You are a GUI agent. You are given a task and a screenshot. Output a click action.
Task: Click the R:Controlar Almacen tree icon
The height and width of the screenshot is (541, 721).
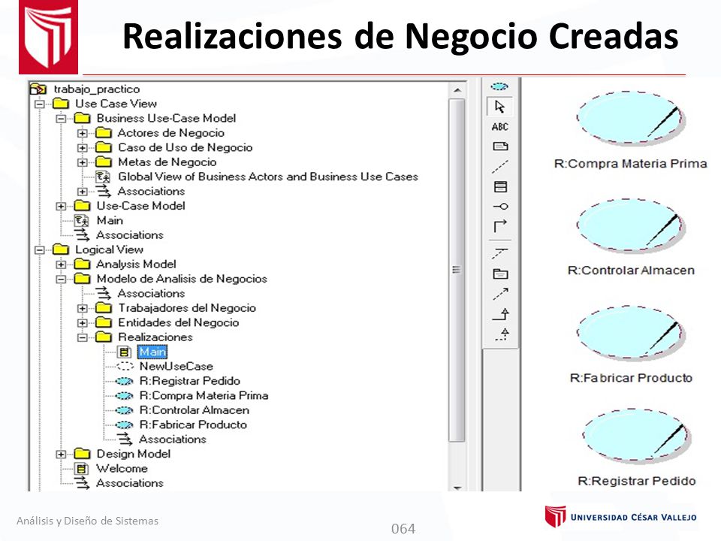[x=124, y=410]
